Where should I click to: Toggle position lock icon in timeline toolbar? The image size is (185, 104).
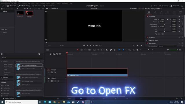coord(115,50)
